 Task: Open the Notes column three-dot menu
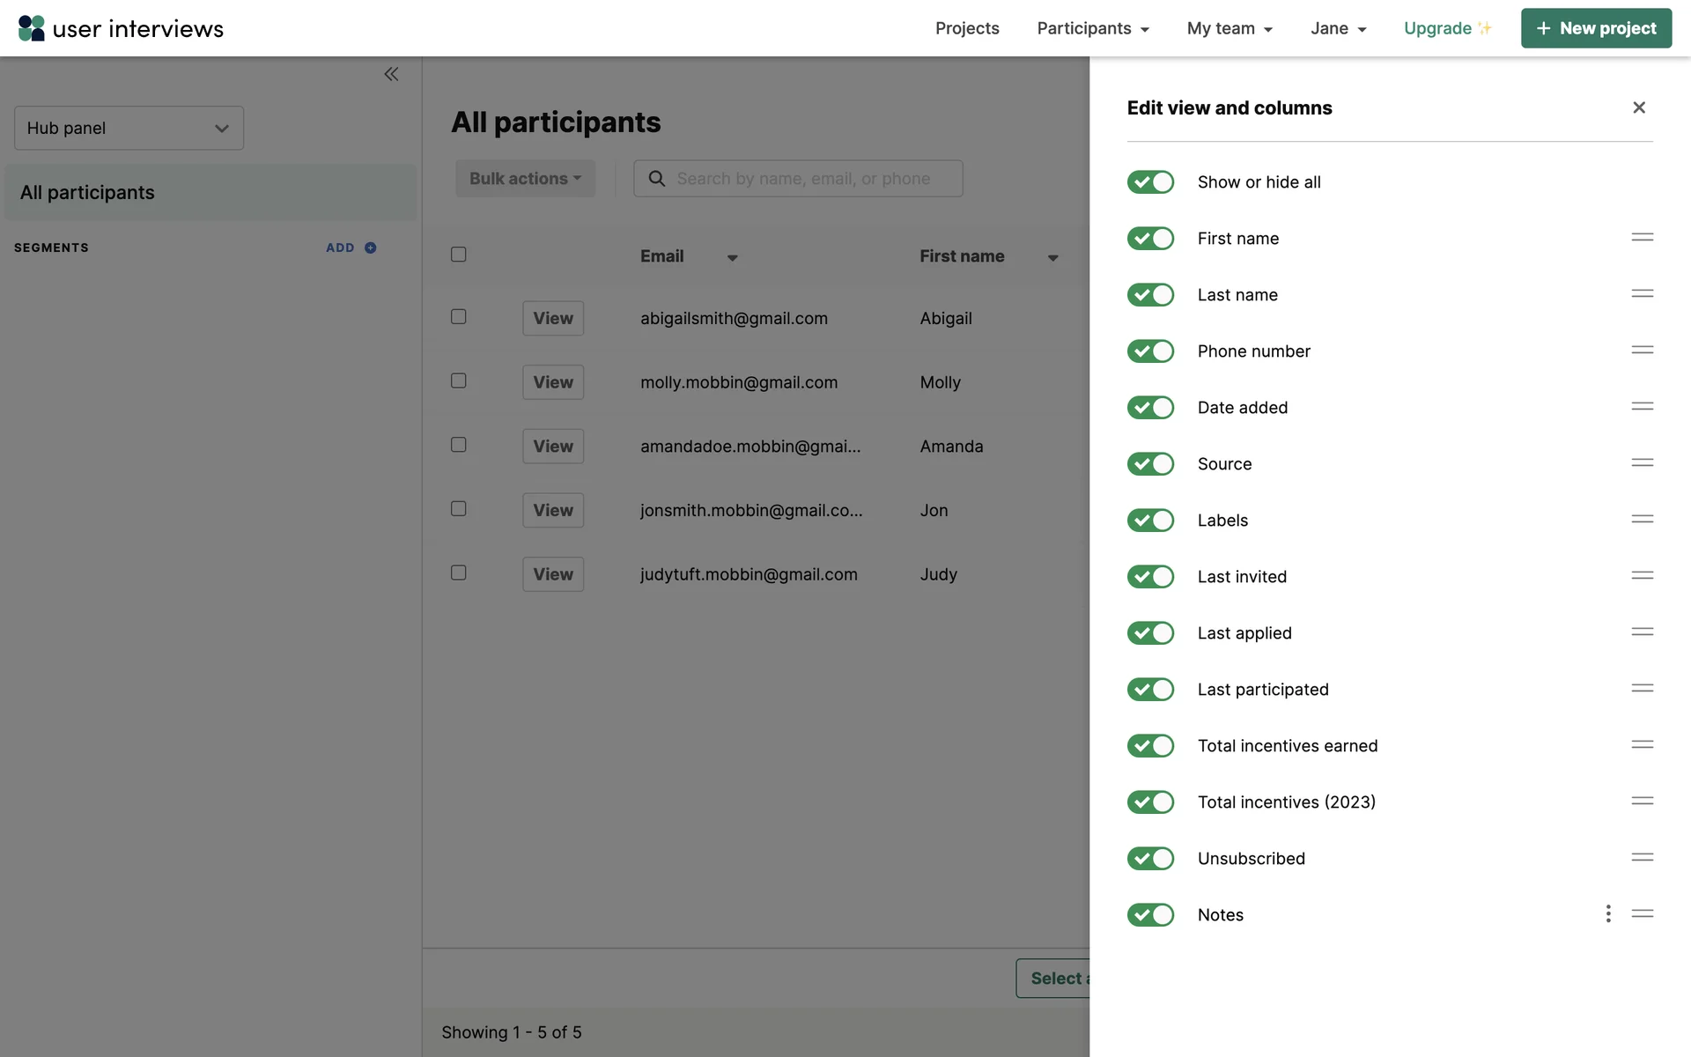tap(1608, 913)
